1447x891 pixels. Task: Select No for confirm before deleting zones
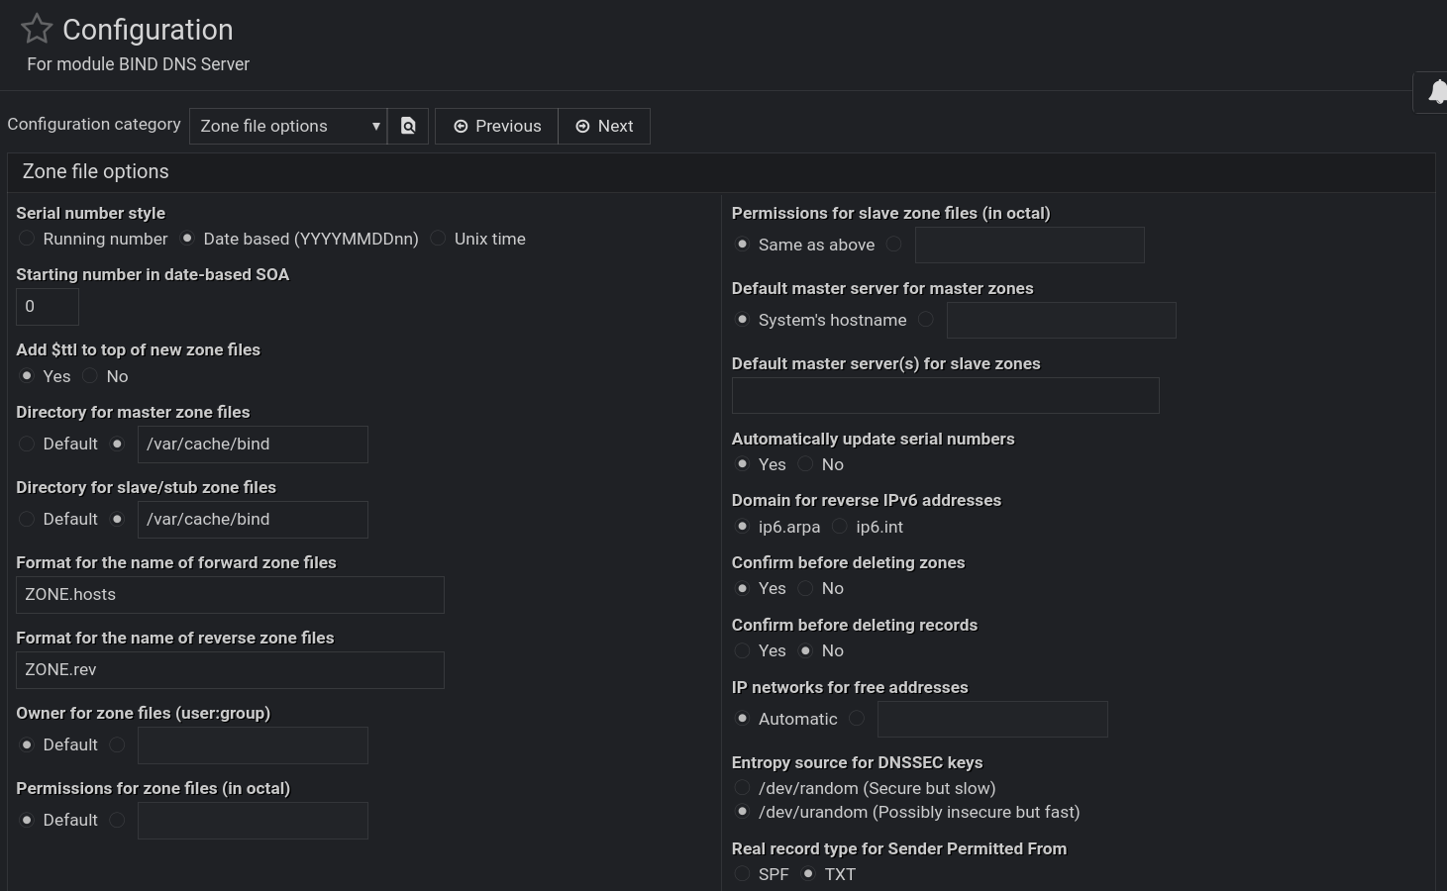(806, 588)
